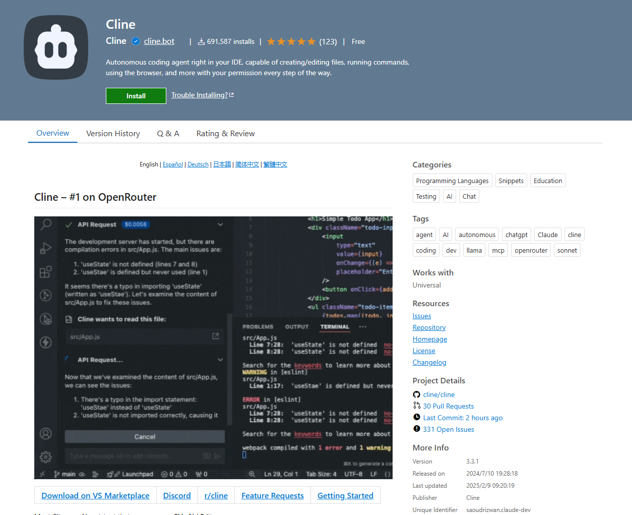Click the GitHub icon beside cline/cline
632x515 pixels.
(416, 394)
